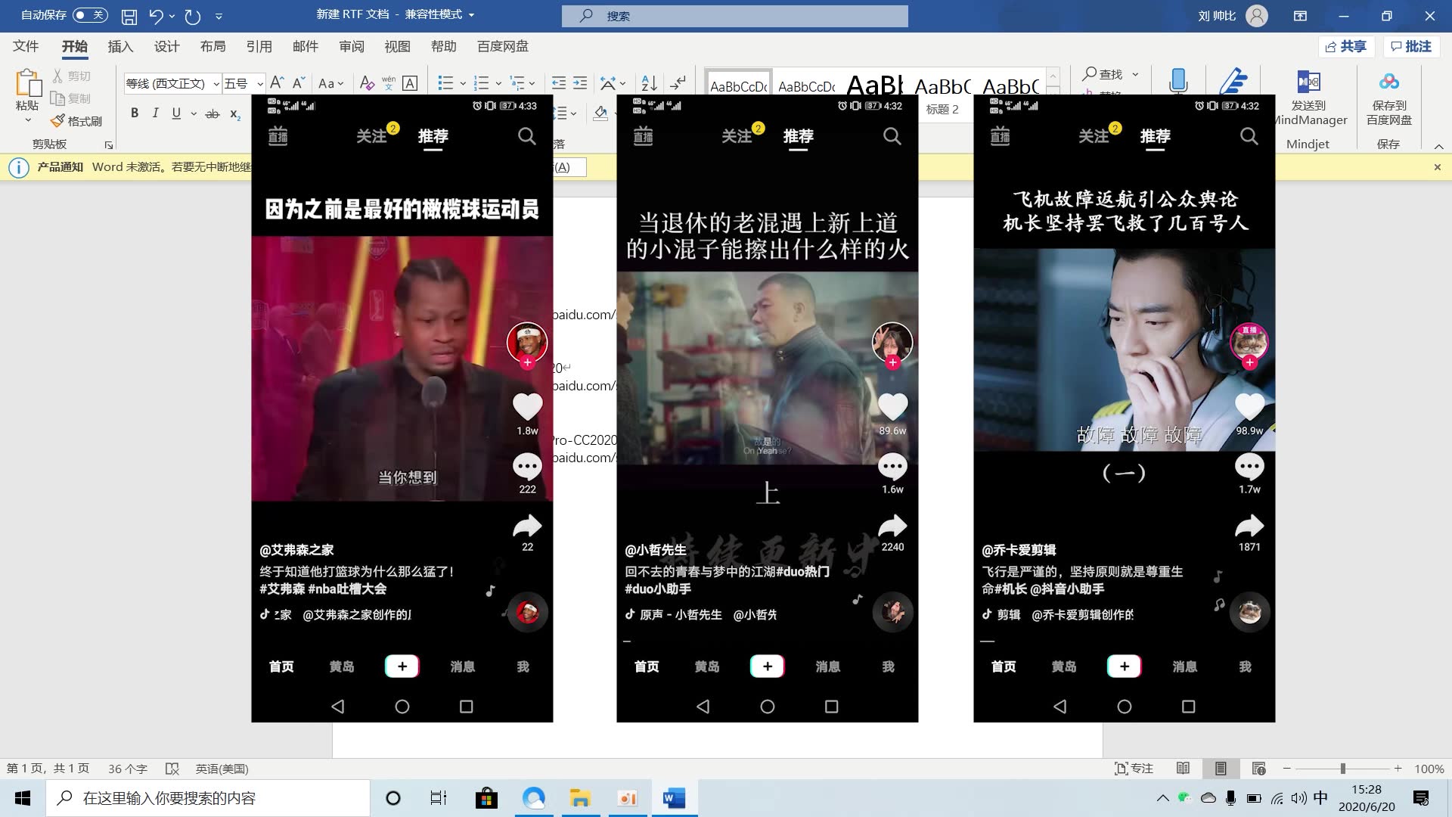Screen dimensions: 1452x817
Task: Toggle italic formatting
Action: point(155,113)
